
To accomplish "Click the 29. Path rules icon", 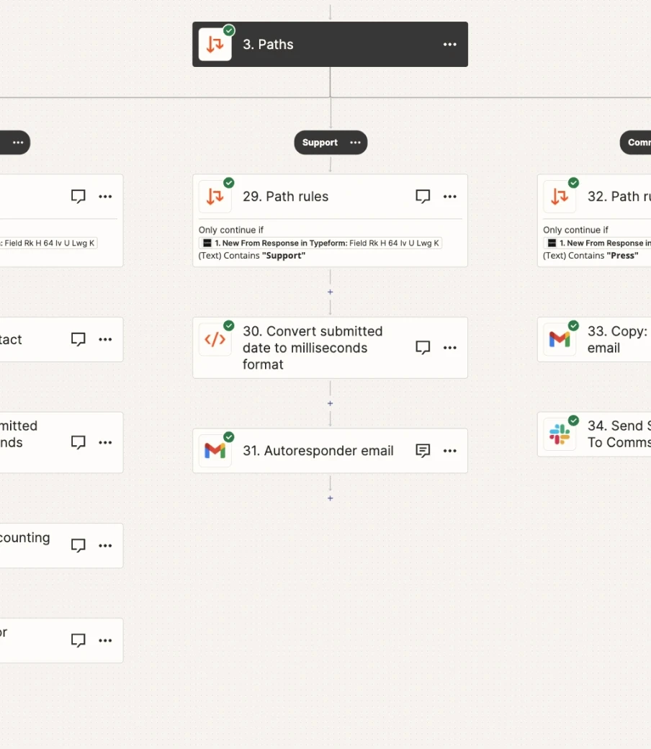I will (215, 197).
